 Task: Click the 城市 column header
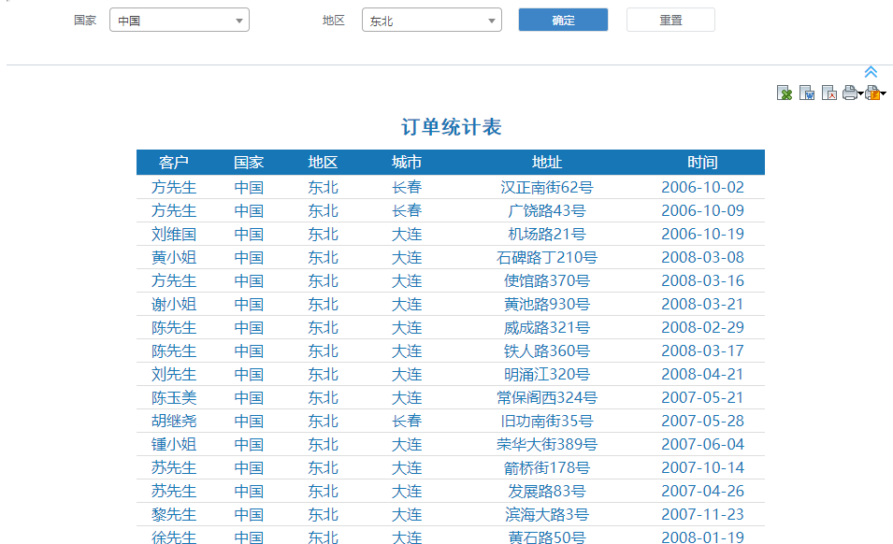[x=407, y=163]
